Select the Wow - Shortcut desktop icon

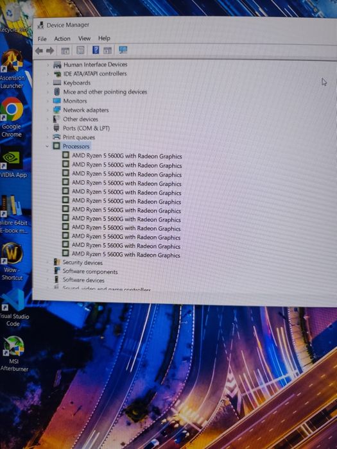12,262
